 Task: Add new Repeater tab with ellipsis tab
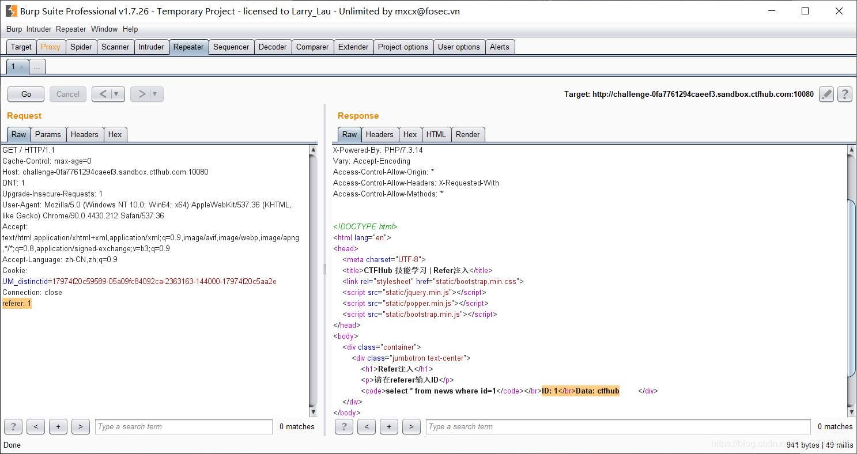point(37,67)
